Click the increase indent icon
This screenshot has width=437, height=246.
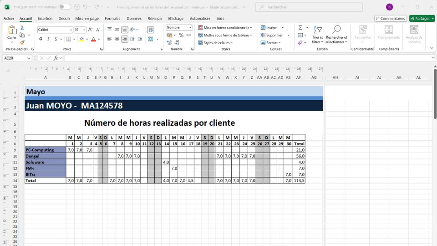pyautogui.click(x=140, y=39)
